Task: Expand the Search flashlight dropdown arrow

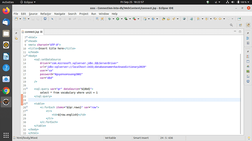Action: [x=177, y=19]
